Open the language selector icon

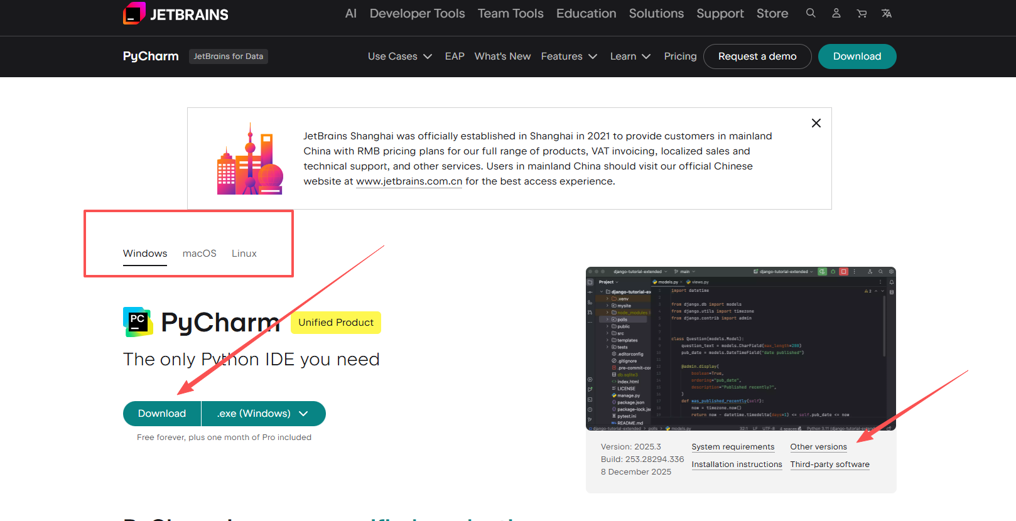(887, 13)
